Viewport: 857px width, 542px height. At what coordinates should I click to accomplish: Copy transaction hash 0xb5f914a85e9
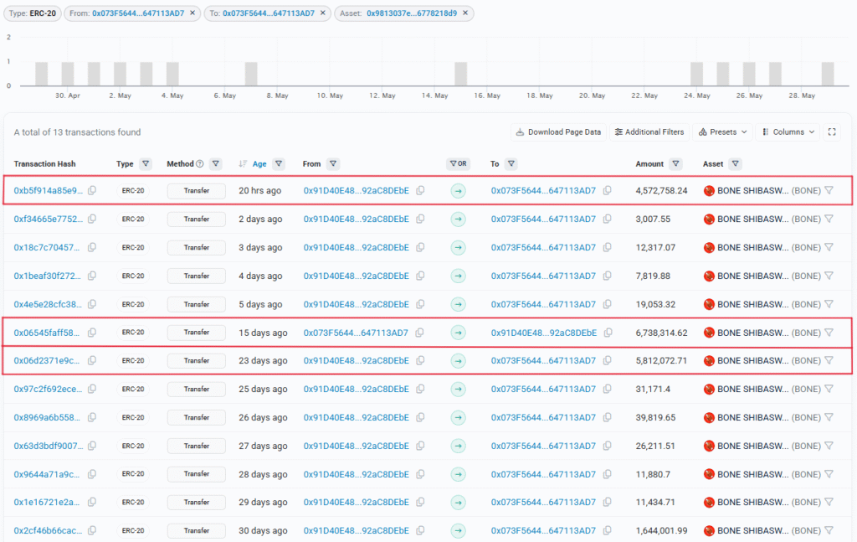(x=92, y=190)
